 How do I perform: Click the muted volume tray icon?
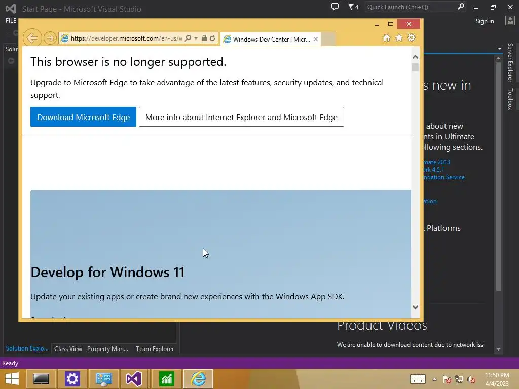click(471, 379)
